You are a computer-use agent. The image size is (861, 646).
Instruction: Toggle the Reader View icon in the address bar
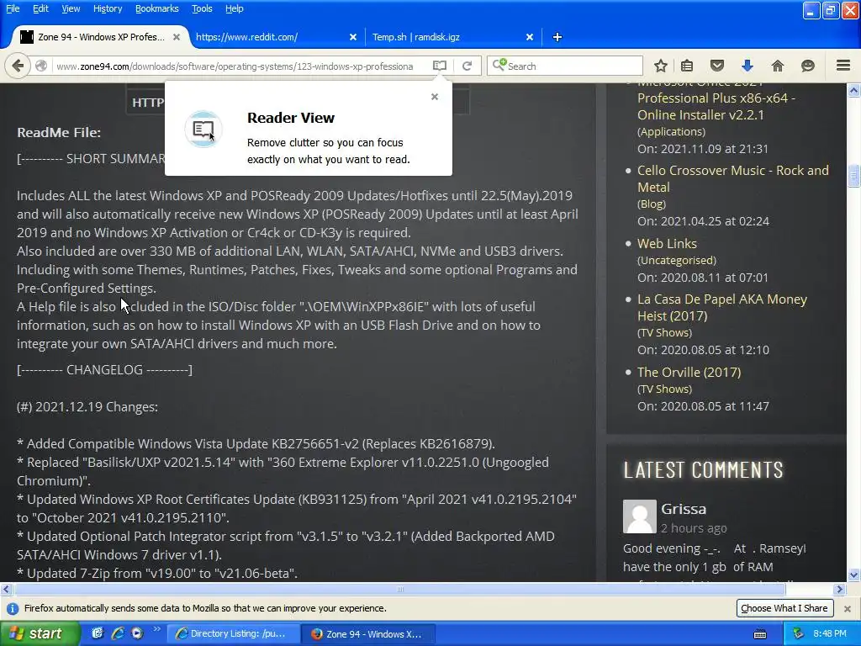pyautogui.click(x=439, y=66)
